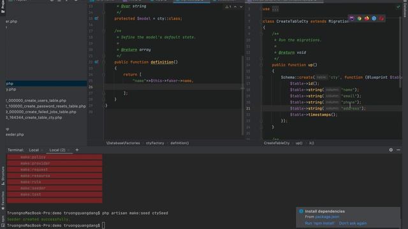This screenshot has height=229, width=408.
Task: Open the package.json link in notification
Action: (x=327, y=216)
